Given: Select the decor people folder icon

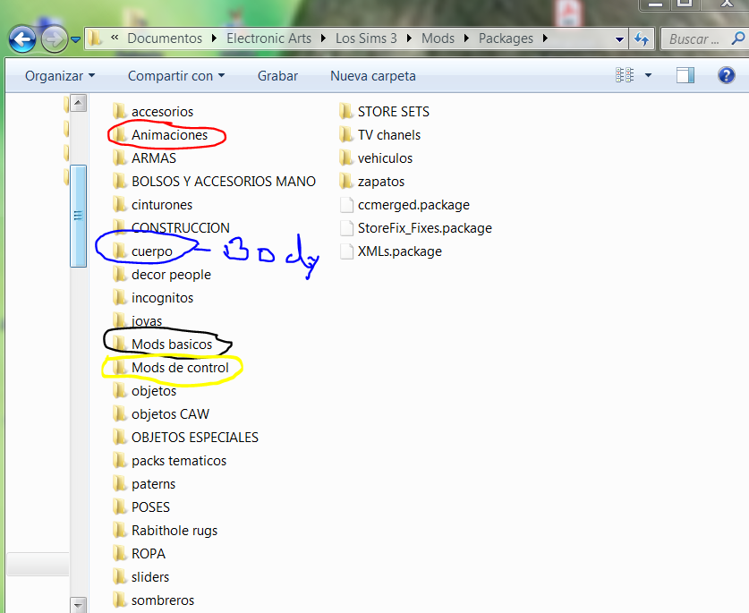Looking at the screenshot, I should tap(119, 274).
